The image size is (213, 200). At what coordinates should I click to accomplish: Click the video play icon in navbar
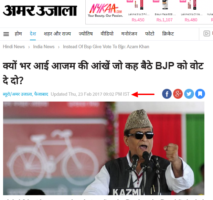[x=206, y=33]
